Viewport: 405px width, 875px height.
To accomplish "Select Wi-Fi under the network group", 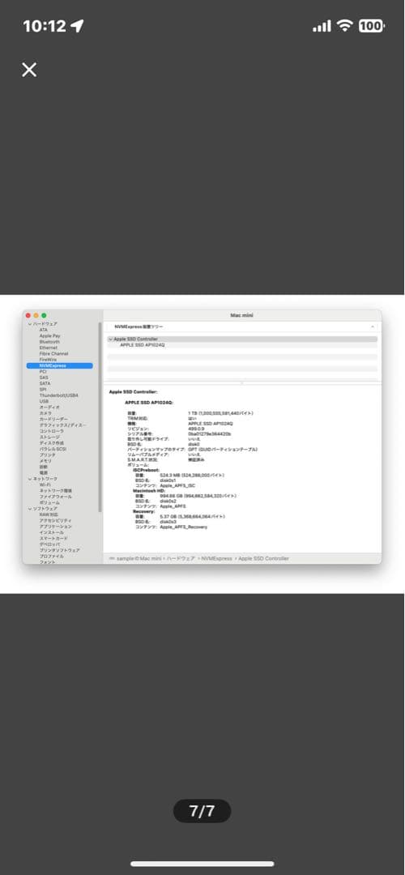I will click(x=45, y=485).
